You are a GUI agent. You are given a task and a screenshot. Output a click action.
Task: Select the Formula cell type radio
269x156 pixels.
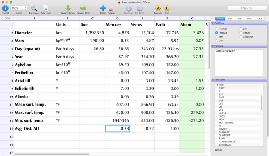click(216, 33)
